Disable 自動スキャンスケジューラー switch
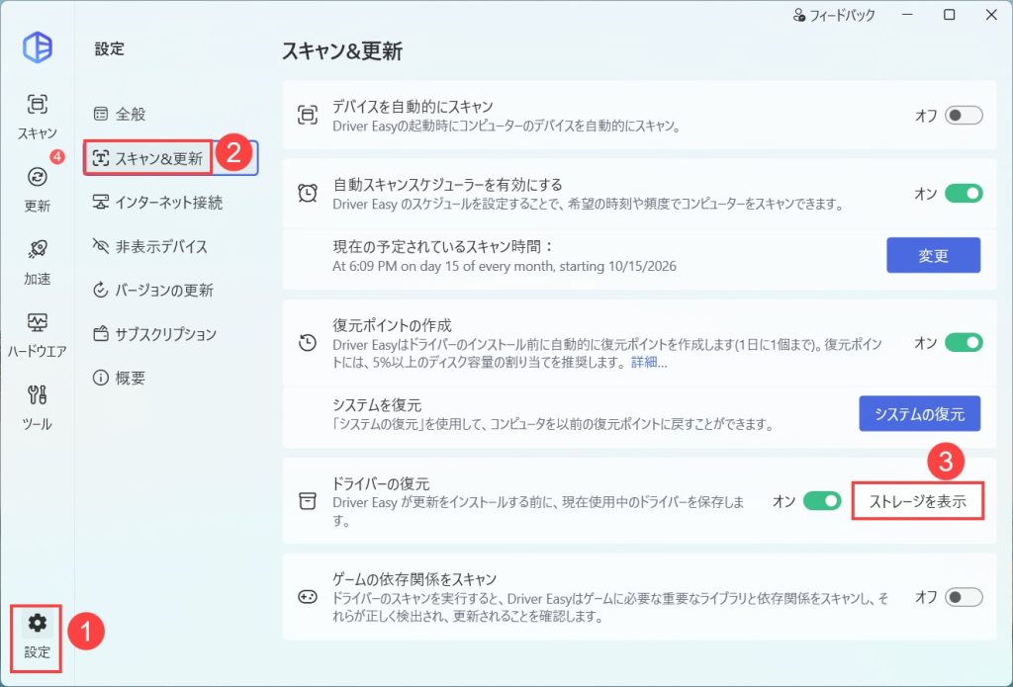 (964, 193)
